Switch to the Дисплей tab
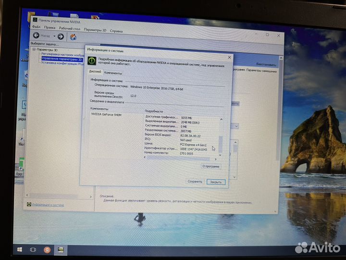Screen dimensions: 346x260 point(95,72)
